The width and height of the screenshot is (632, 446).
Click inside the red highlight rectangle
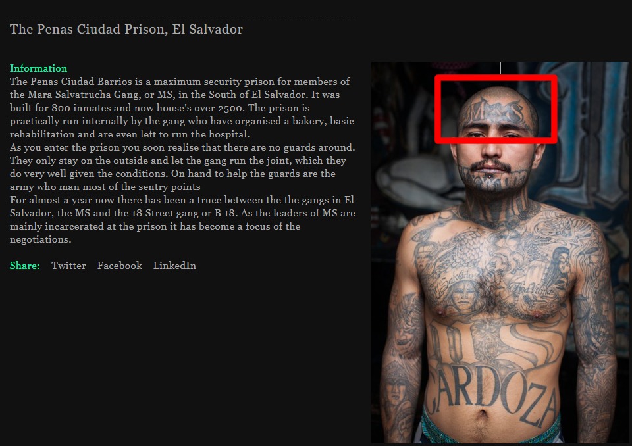point(496,109)
